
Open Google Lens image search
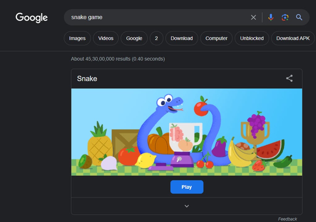tap(285, 18)
